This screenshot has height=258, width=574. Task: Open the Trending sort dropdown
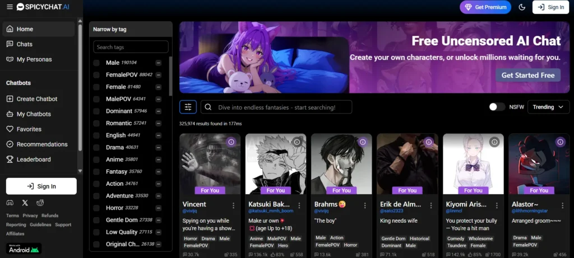tap(548, 107)
